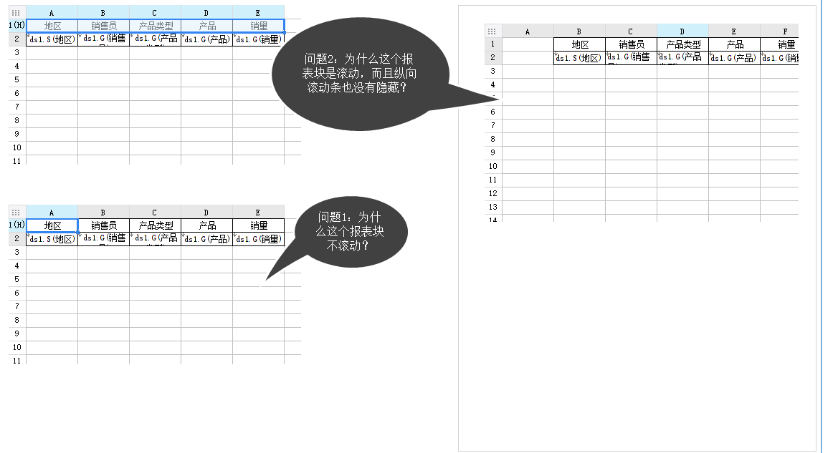The width and height of the screenshot is (838, 453).
Task: Click row header 1 in right block
Action: coord(492,44)
